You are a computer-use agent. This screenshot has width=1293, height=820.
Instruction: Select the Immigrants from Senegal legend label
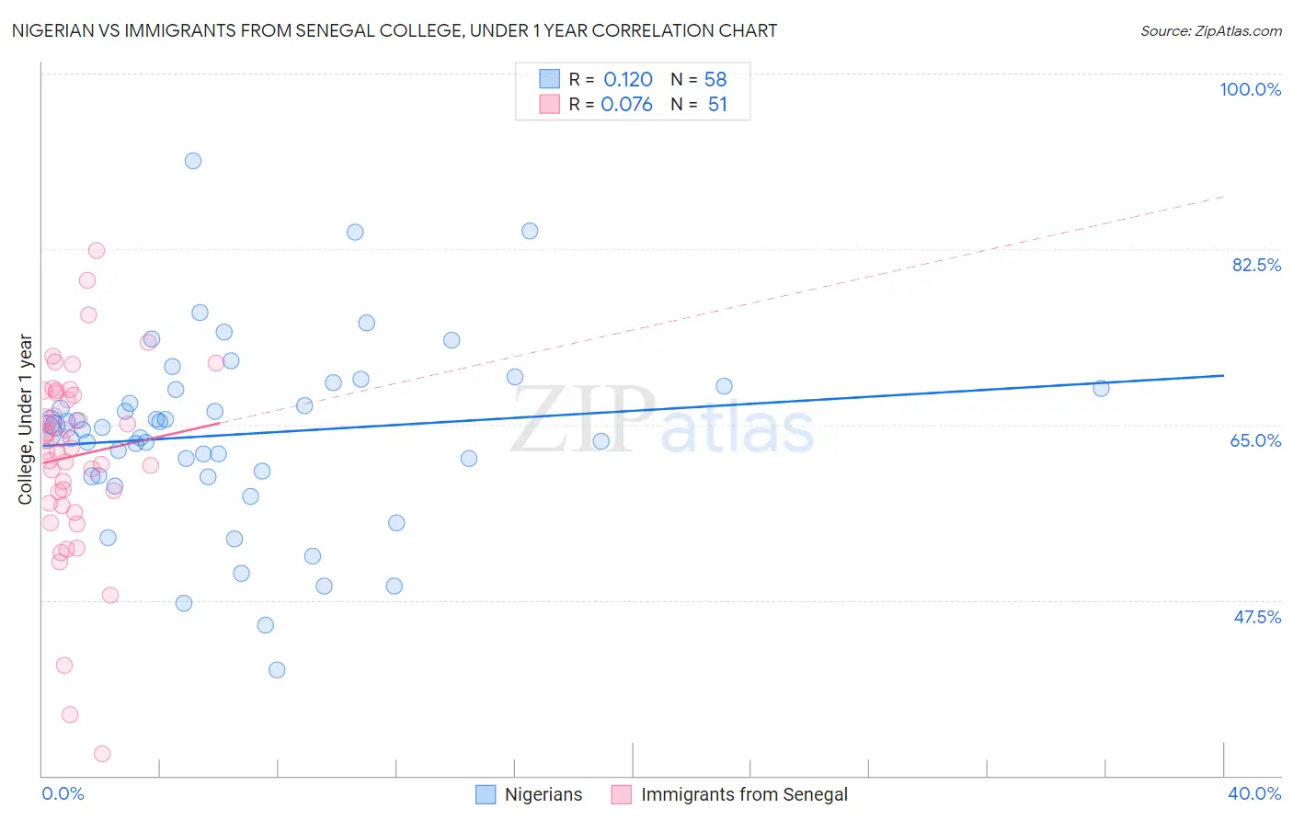(x=744, y=794)
